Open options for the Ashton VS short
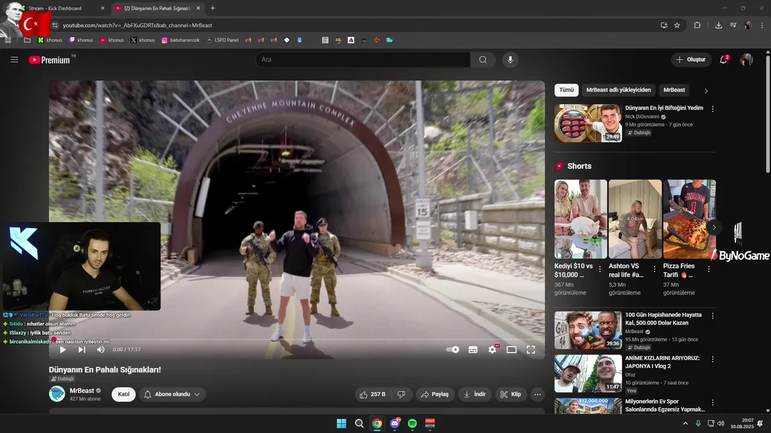The width and height of the screenshot is (771, 433). point(654,269)
